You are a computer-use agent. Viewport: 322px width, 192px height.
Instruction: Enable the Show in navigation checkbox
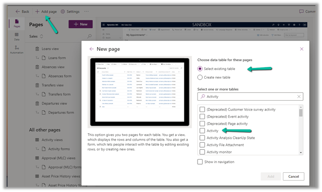200,162
